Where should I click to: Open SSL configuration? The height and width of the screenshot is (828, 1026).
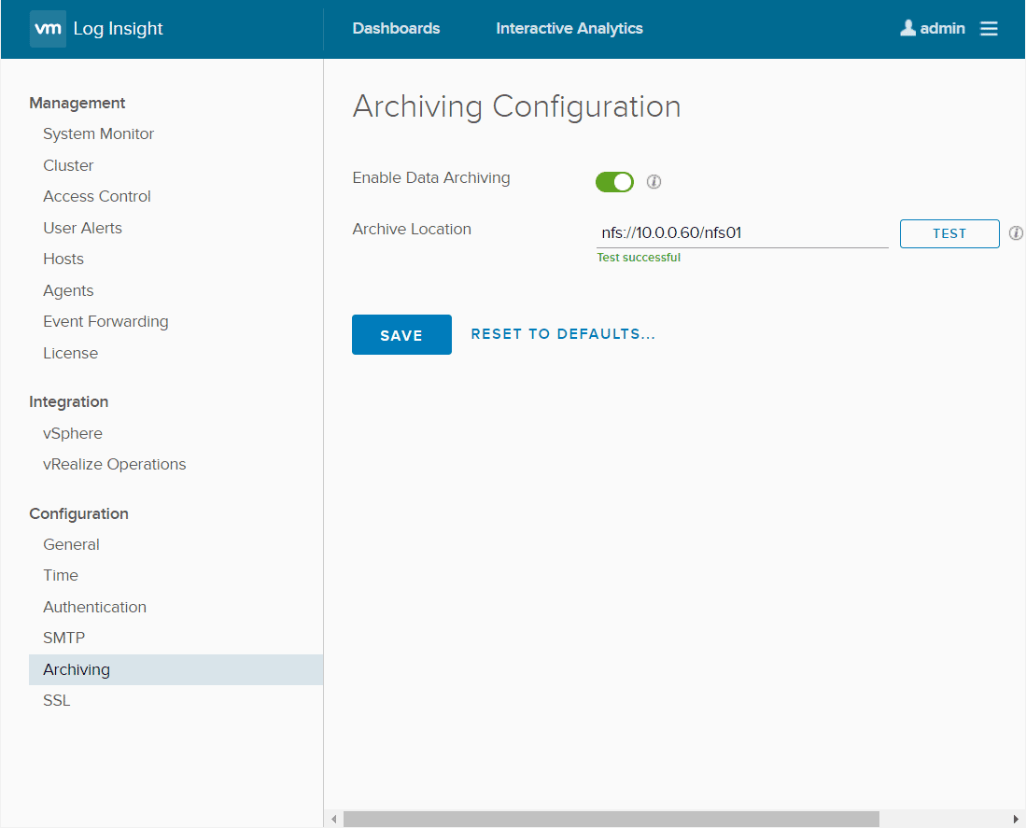click(56, 700)
